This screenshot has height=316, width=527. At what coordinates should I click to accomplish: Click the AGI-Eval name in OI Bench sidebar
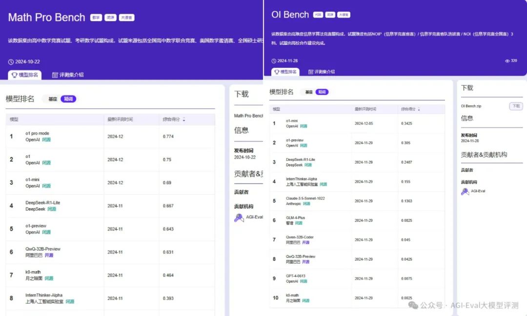coord(478,191)
